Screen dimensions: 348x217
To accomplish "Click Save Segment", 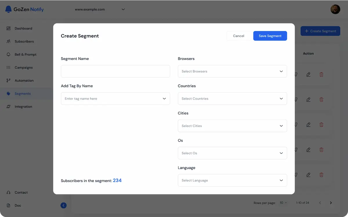I will point(270,36).
